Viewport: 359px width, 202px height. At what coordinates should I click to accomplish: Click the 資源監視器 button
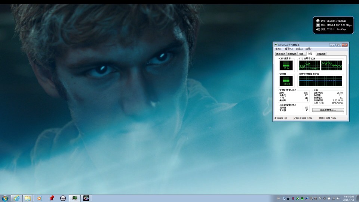(328, 110)
